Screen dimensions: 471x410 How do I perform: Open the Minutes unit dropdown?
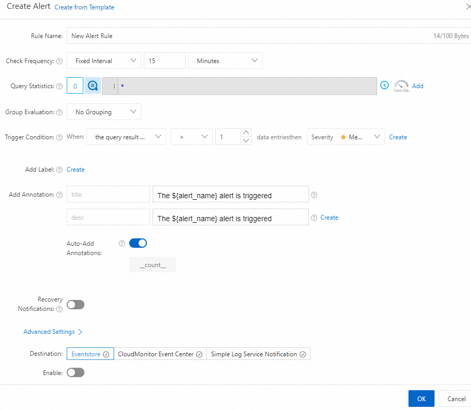pos(225,61)
